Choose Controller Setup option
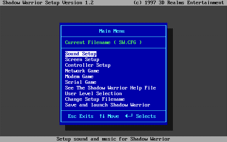 [88, 65]
